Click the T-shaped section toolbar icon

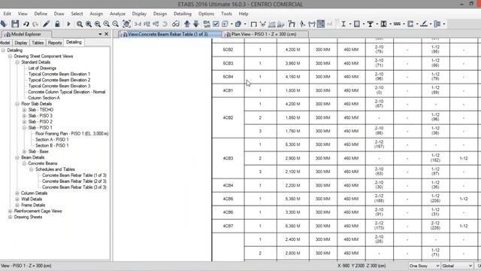(371, 24)
